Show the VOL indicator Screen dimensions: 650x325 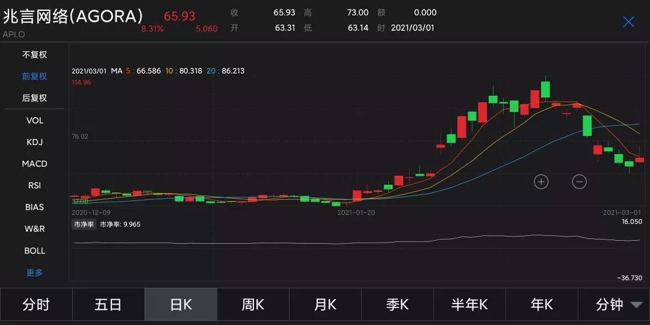point(34,120)
